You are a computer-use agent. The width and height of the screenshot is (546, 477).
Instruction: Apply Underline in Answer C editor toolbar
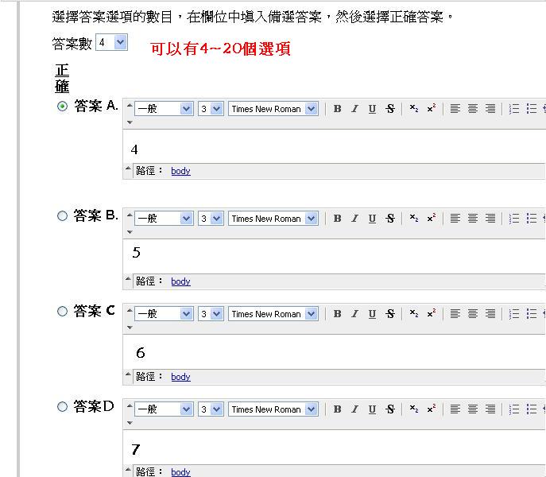(372, 314)
